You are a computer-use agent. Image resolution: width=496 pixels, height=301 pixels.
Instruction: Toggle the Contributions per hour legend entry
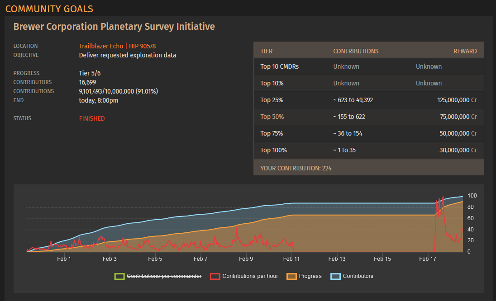244,276
